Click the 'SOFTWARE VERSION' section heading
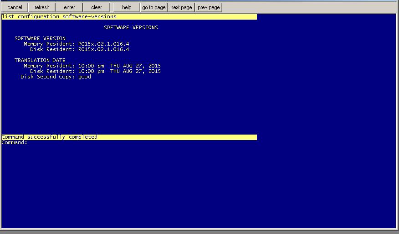This screenshot has height=234, width=399. coord(40,38)
